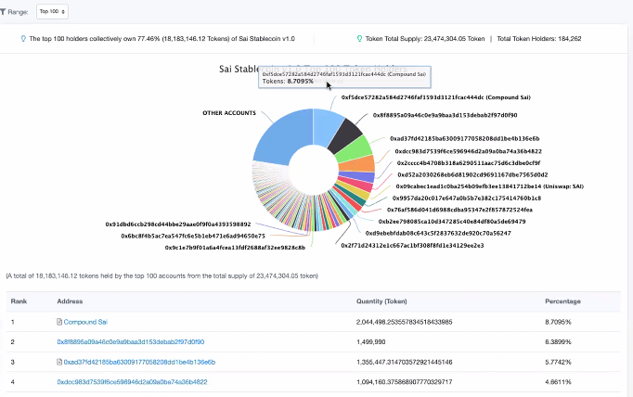Select the purple pie slice for 0x2cccc4b
This screenshot has height=397, width=633.
click(x=356, y=176)
